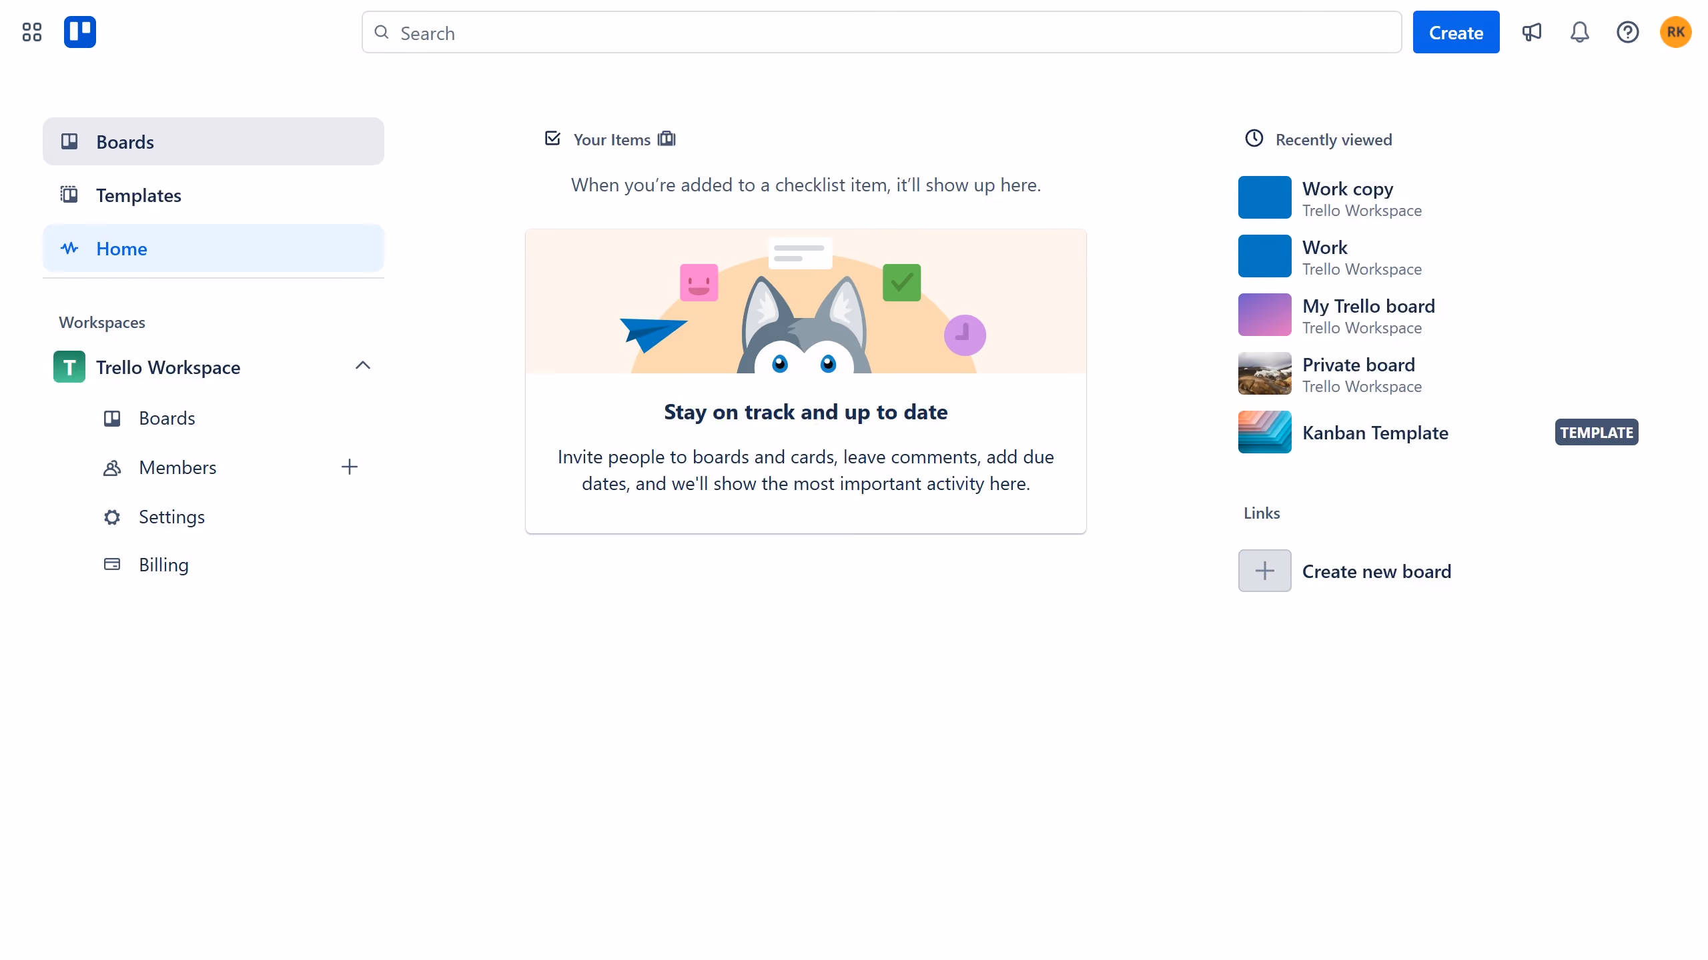This screenshot has width=1708, height=960.
Task: Click the search magnifier icon
Action: click(382, 32)
